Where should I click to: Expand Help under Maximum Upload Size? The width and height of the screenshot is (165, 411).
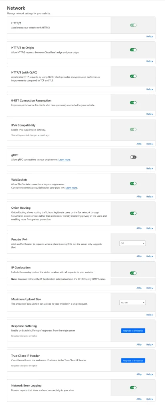(x=149, y=315)
